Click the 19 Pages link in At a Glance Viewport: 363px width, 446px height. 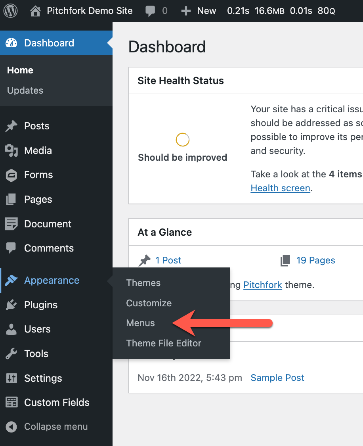point(315,260)
